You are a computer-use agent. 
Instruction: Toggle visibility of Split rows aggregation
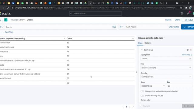[x=187, y=50]
